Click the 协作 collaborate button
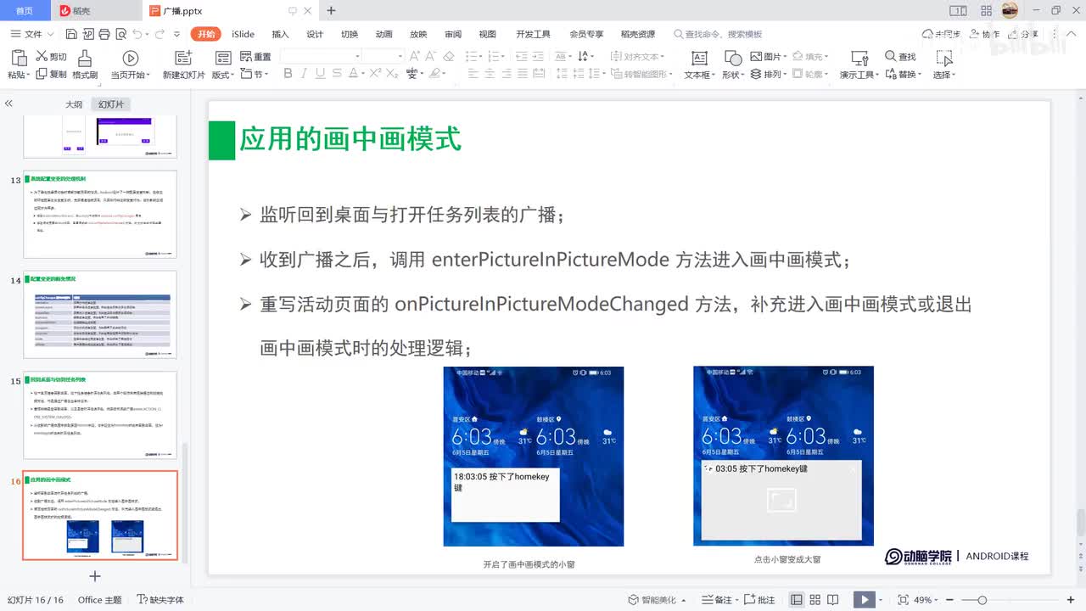 tap(984, 34)
